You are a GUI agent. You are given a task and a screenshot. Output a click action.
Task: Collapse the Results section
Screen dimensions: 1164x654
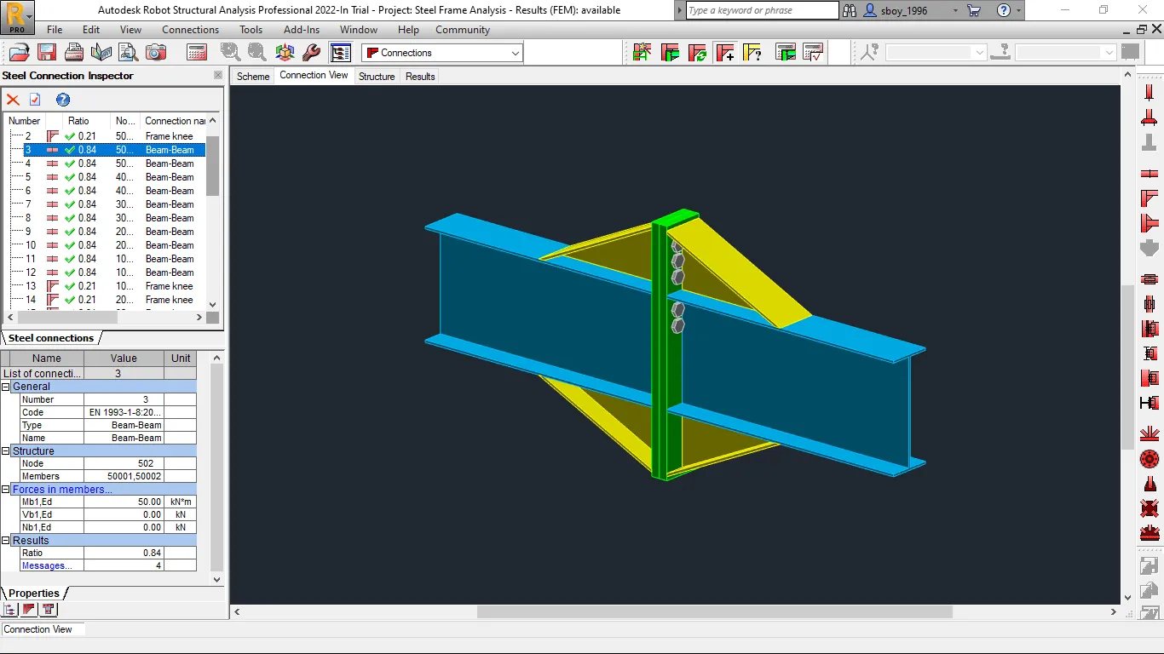pyautogui.click(x=6, y=541)
